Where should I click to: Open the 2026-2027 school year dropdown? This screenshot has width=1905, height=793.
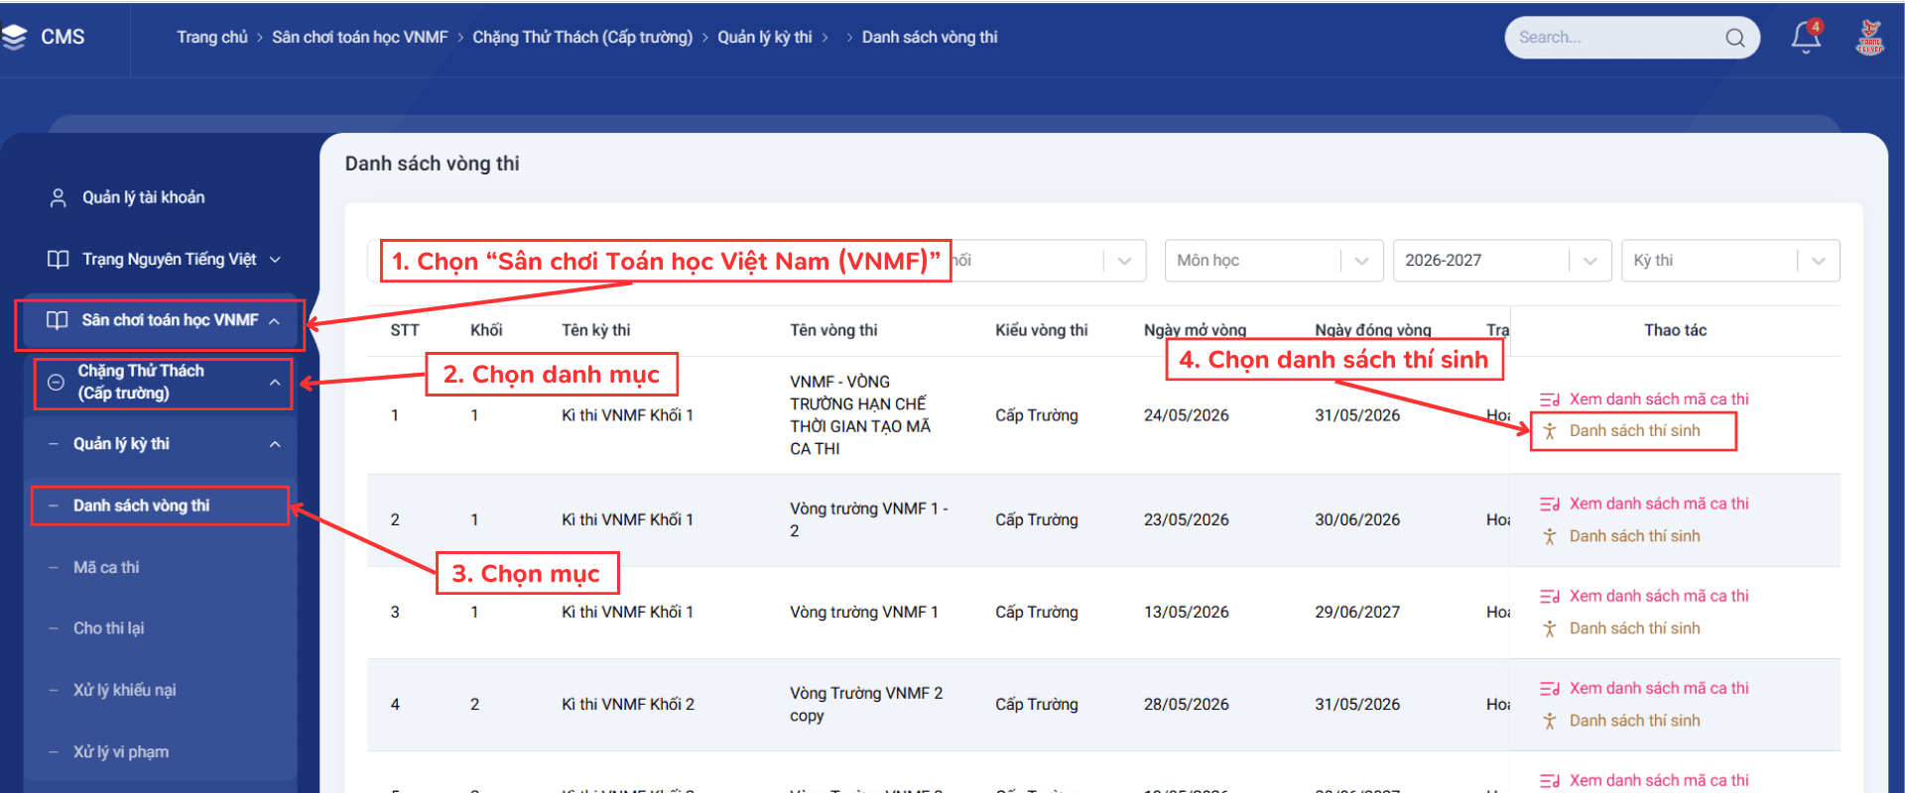pyautogui.click(x=1502, y=261)
